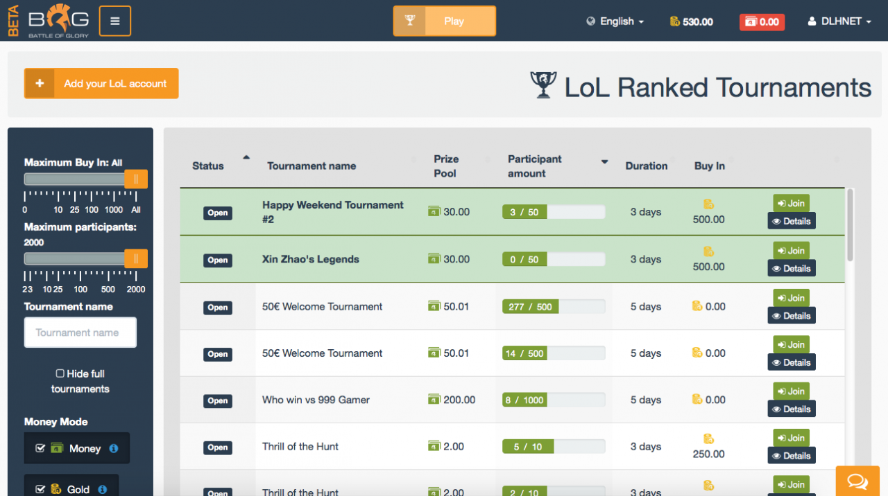Click gold coin icon above 250.00 buy in

(x=708, y=439)
